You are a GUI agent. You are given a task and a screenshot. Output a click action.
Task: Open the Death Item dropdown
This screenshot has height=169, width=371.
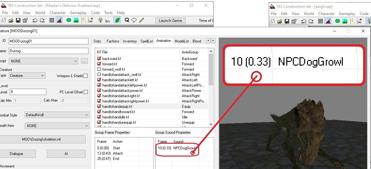pos(57,126)
